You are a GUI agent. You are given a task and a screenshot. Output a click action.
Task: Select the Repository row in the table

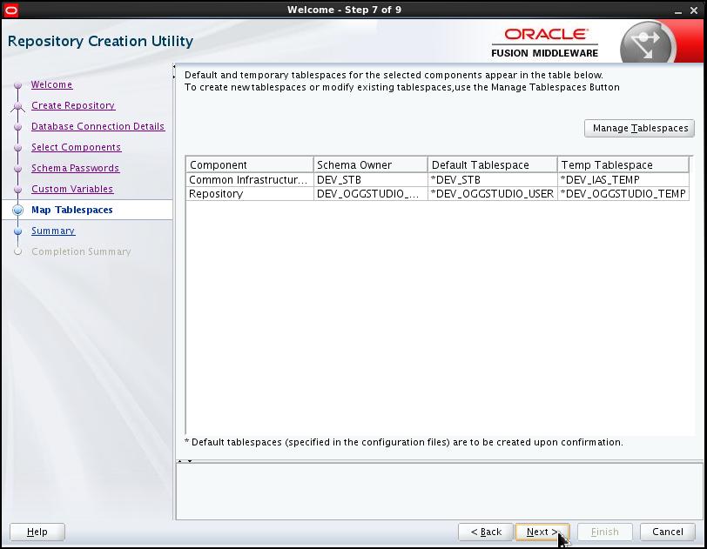pos(250,193)
